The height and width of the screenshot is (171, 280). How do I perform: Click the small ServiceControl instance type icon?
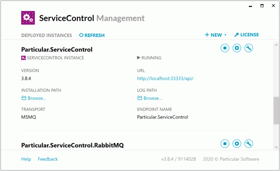23,58
